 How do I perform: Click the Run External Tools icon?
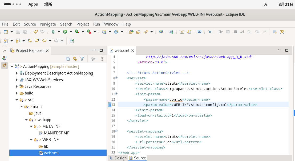click(x=89, y=32)
